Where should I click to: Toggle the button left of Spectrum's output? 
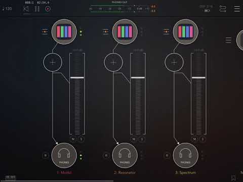[167, 155]
